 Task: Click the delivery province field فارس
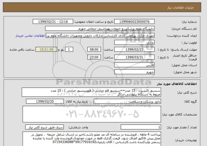click(x=134, y=65)
